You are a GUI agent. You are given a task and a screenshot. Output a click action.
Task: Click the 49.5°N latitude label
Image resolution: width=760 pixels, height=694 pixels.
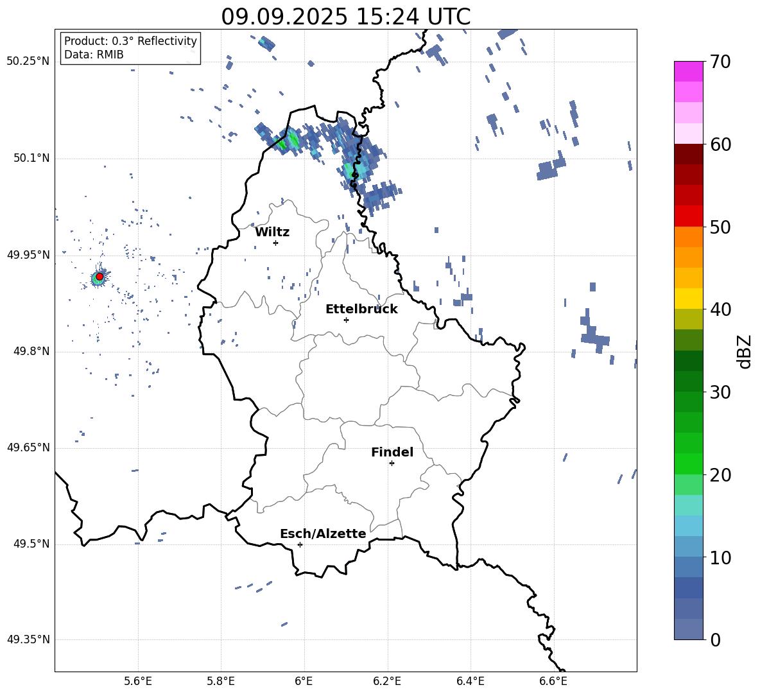(31, 544)
